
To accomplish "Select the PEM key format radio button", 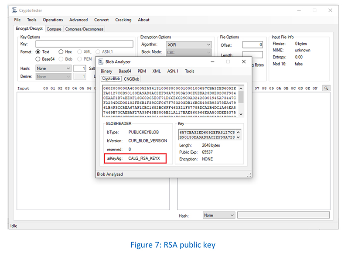I will (79, 59).
